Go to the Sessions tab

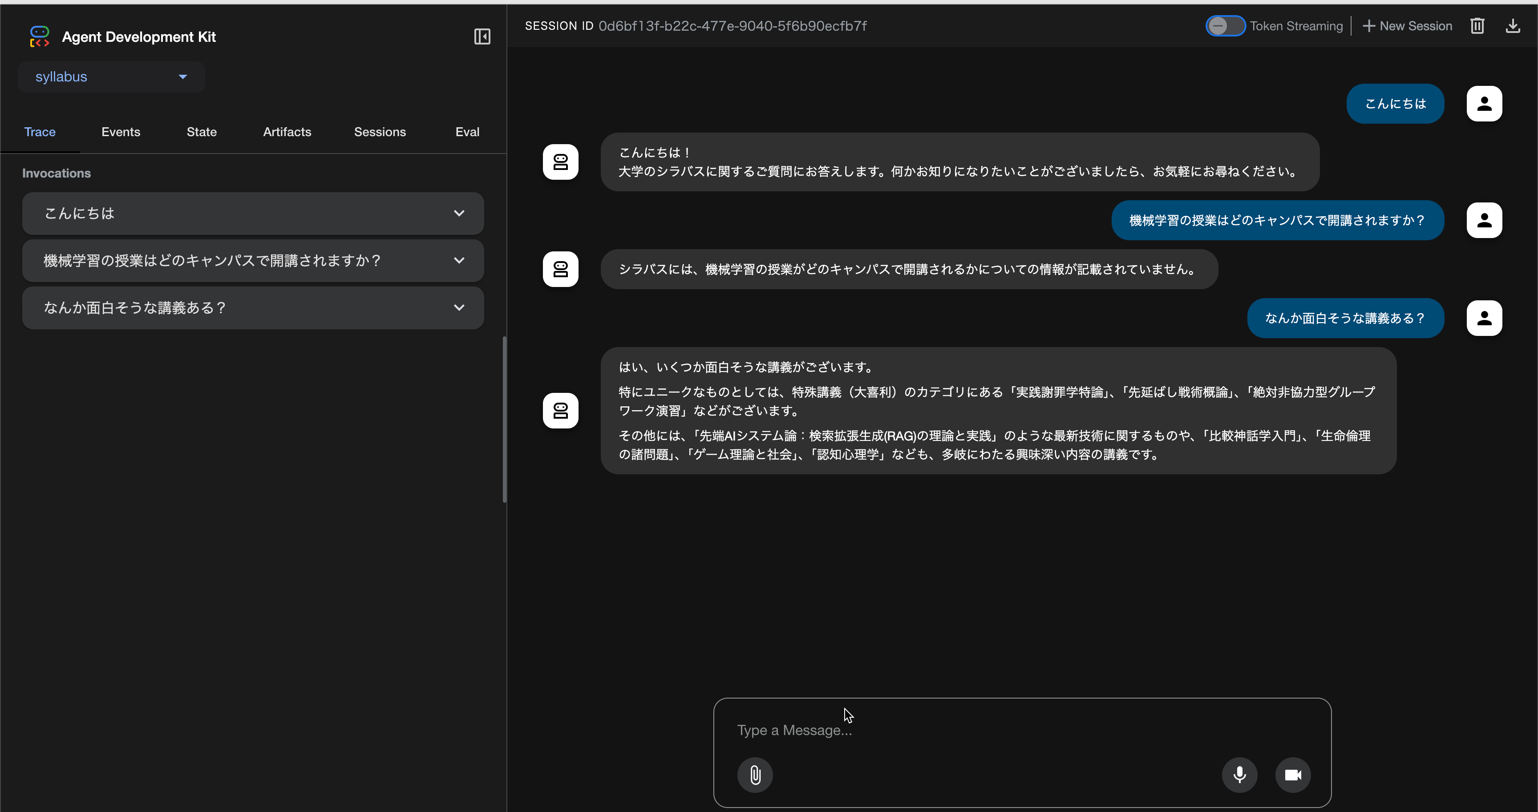tap(380, 132)
